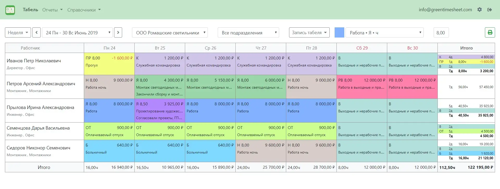Click the green print button
The height and width of the screenshot is (189, 500).
pyautogui.click(x=490, y=33)
